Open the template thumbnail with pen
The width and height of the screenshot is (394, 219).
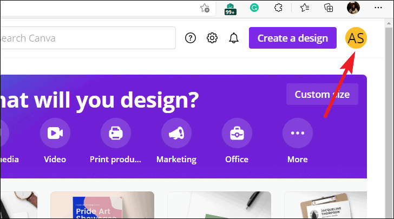219,205
